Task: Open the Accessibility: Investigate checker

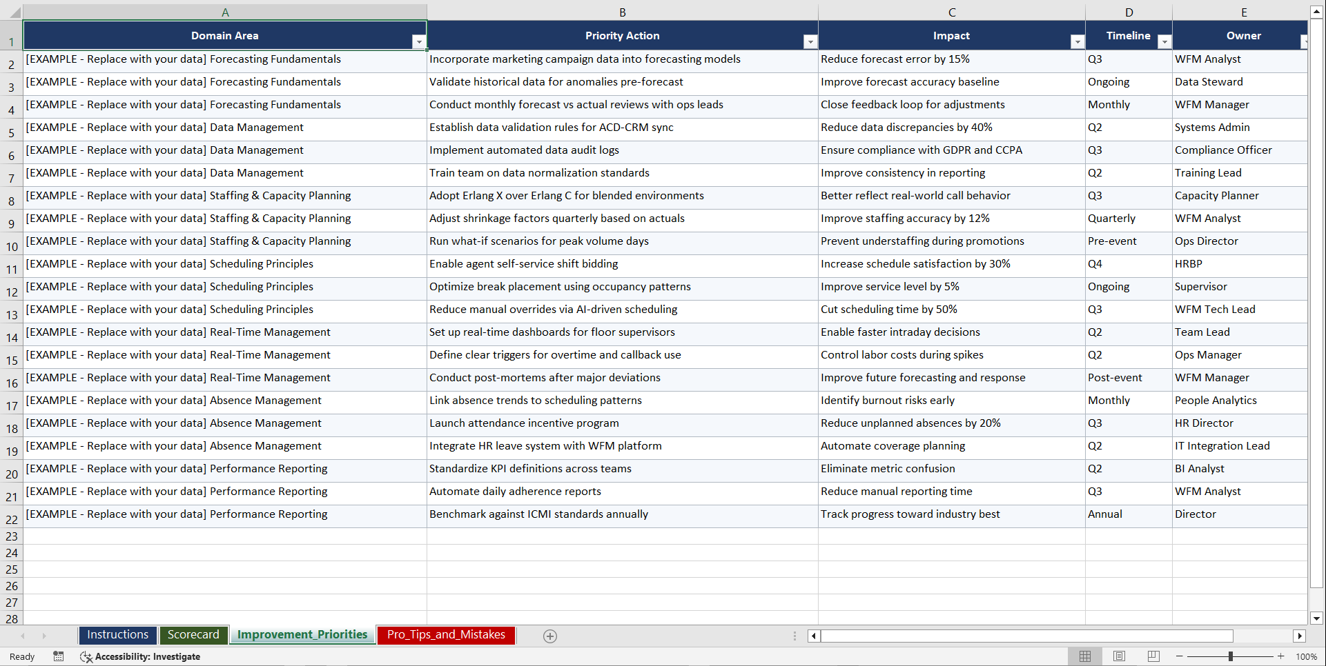Action: [x=141, y=656]
